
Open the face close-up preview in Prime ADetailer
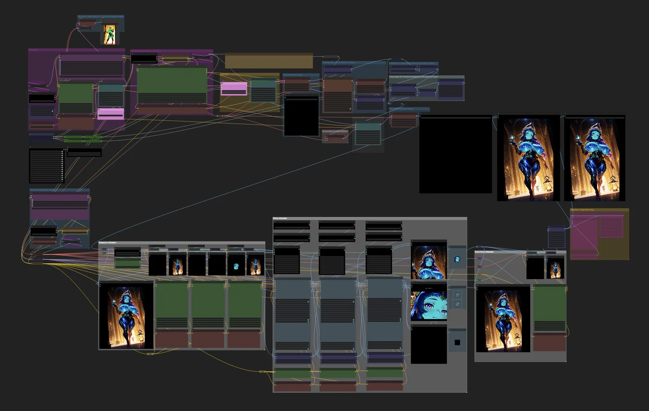pyautogui.click(x=429, y=302)
